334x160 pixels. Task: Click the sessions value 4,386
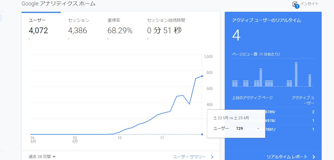point(77,30)
